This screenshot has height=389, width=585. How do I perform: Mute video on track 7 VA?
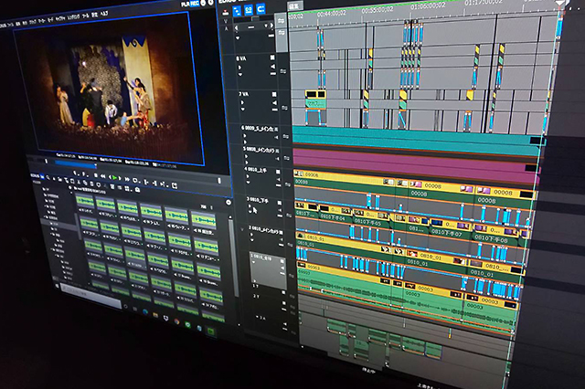click(x=274, y=95)
